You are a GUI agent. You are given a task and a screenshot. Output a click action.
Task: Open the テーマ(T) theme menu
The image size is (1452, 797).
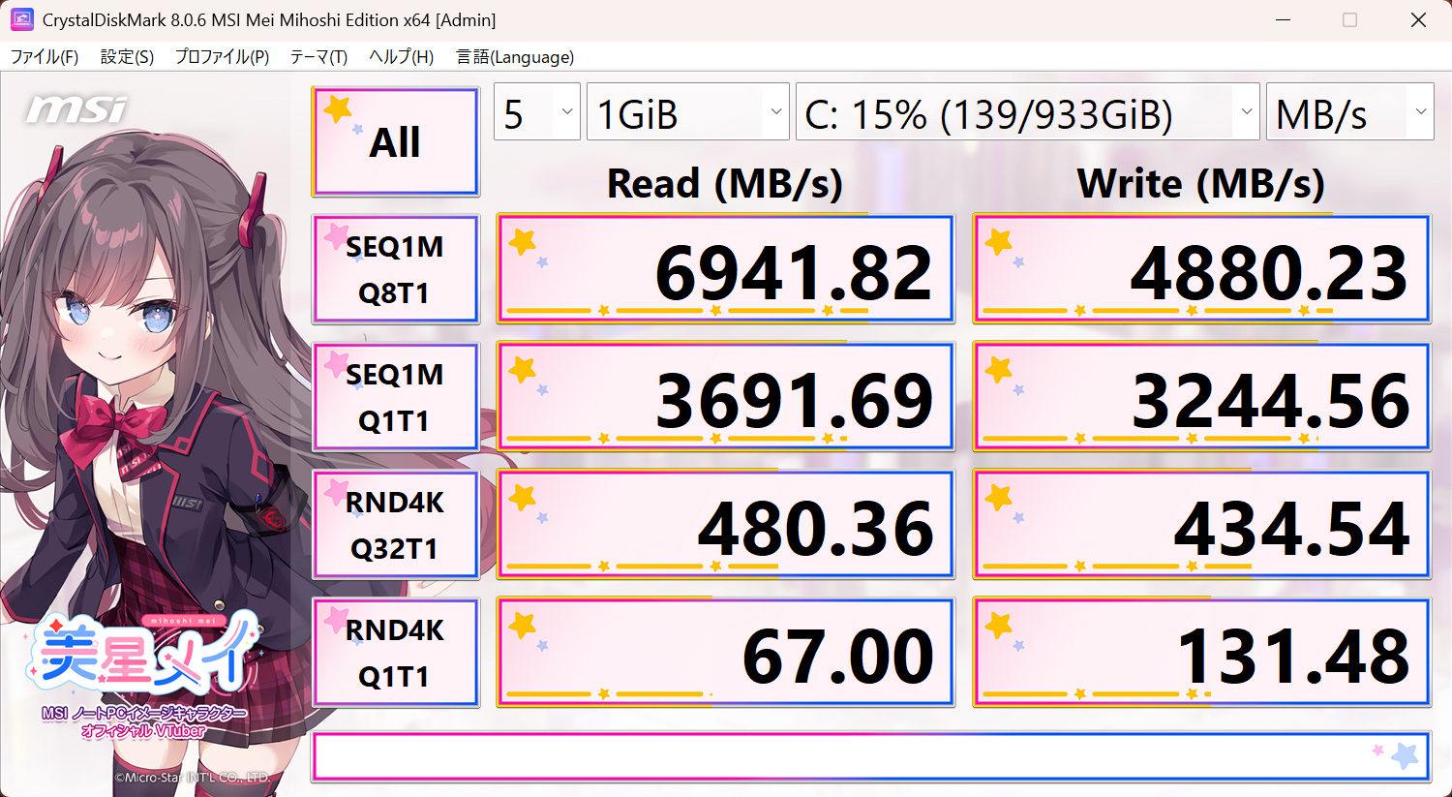coord(319,56)
